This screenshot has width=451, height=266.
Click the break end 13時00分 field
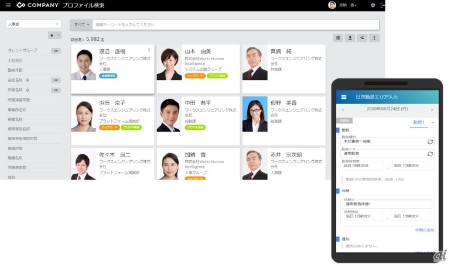(x=411, y=216)
